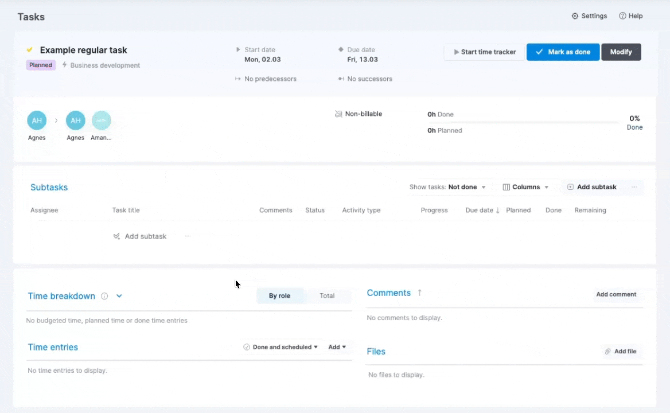
Task: Click the Non-billable icon
Action: (x=338, y=114)
